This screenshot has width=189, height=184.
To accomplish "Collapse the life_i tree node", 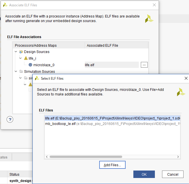I will (20, 58).
